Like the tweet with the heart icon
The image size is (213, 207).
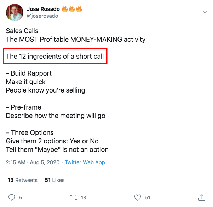138,197
